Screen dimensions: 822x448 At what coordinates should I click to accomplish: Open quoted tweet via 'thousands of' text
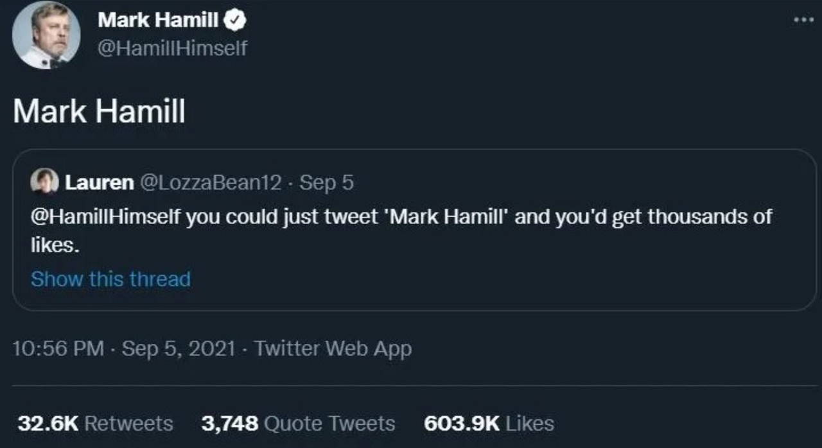709,217
